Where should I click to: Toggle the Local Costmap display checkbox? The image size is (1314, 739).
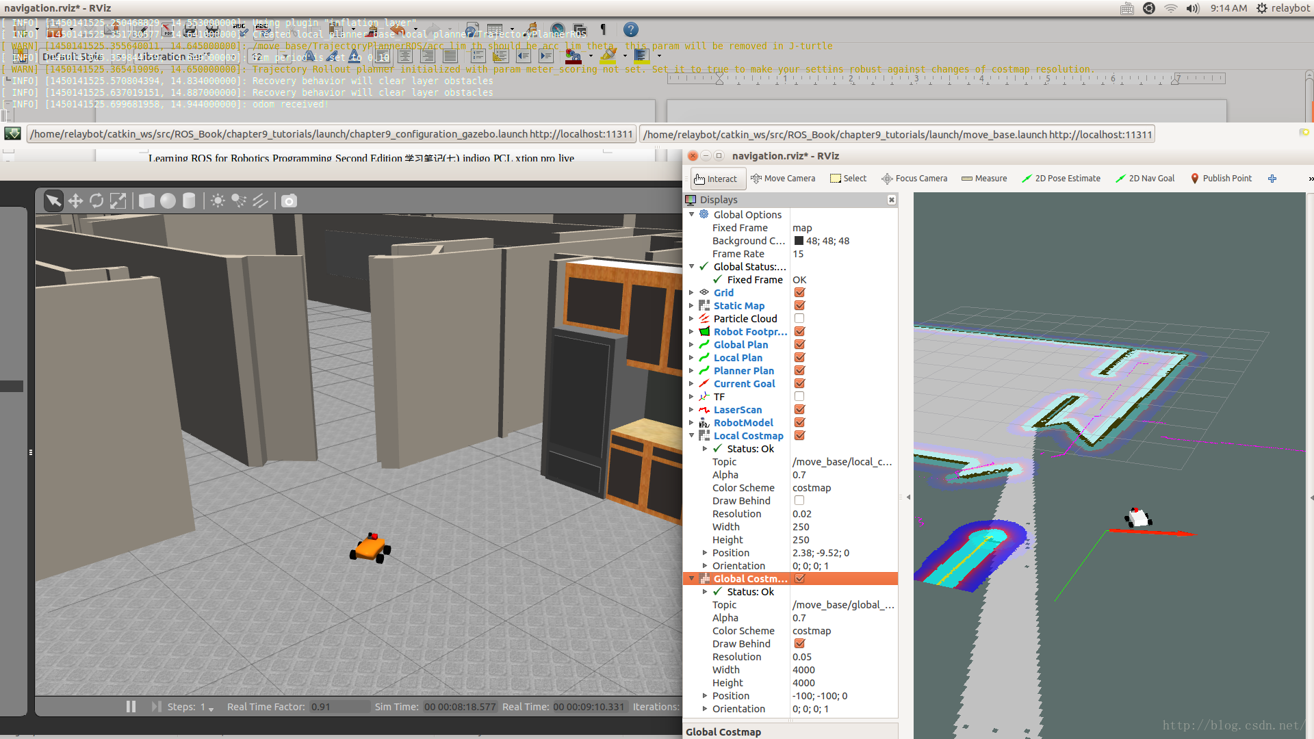pyautogui.click(x=799, y=436)
